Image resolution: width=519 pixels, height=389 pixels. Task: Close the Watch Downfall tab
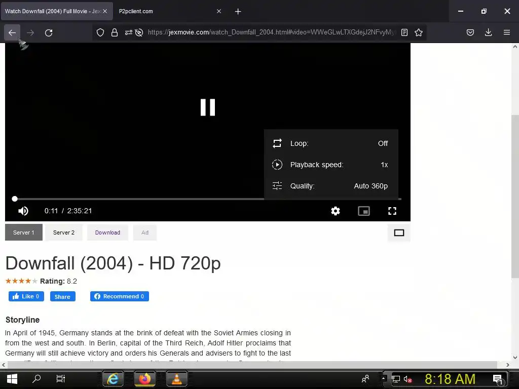click(x=105, y=11)
